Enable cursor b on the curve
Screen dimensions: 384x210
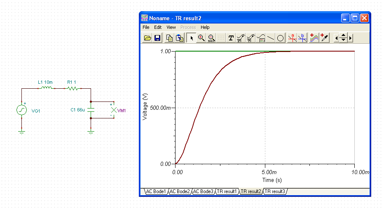(302, 38)
